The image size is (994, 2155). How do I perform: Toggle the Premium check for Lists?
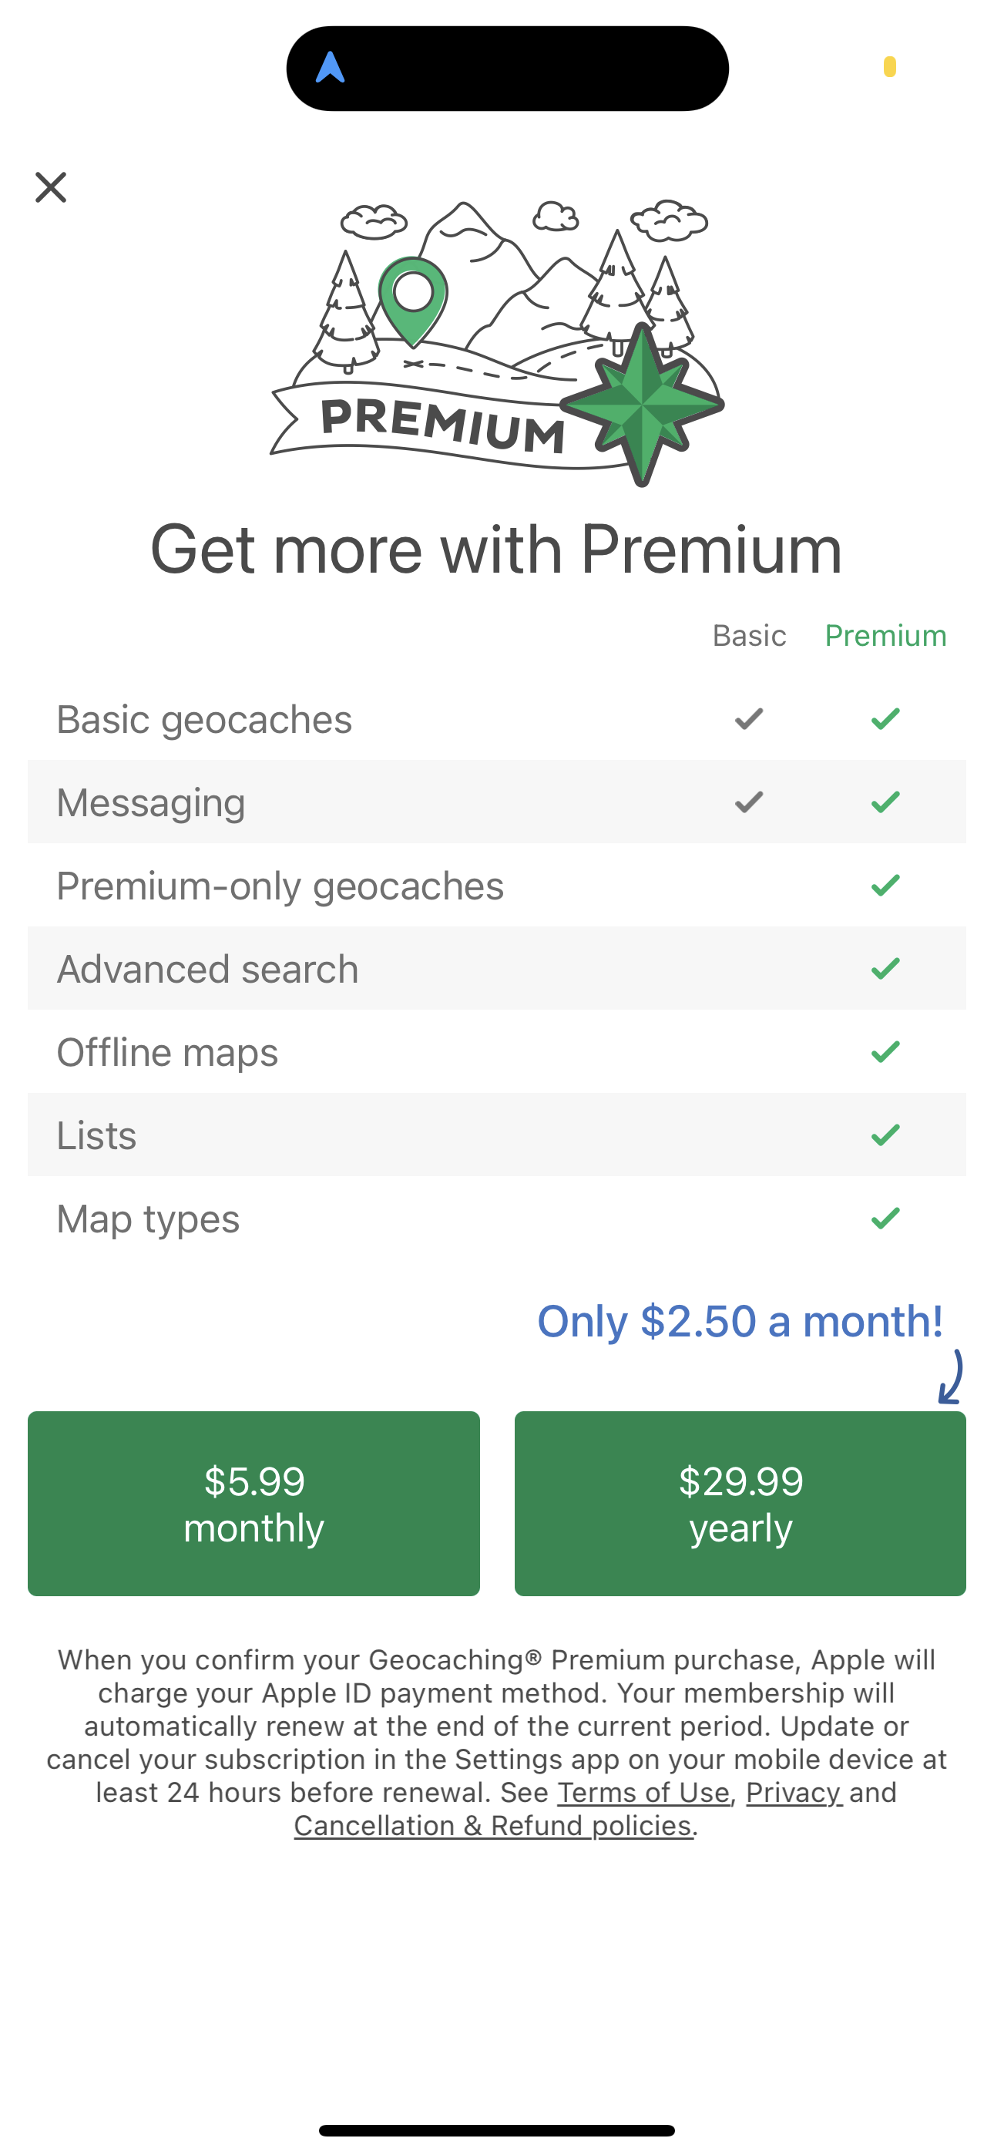[x=885, y=1135]
